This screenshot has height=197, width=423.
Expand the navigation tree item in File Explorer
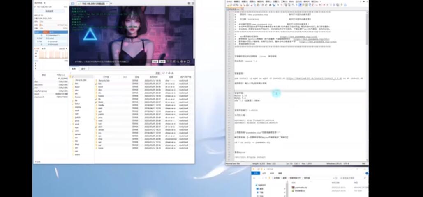256,185
